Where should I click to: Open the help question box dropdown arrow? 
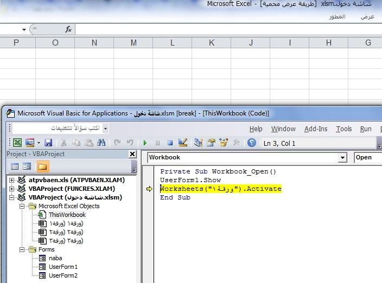[x=105, y=128]
